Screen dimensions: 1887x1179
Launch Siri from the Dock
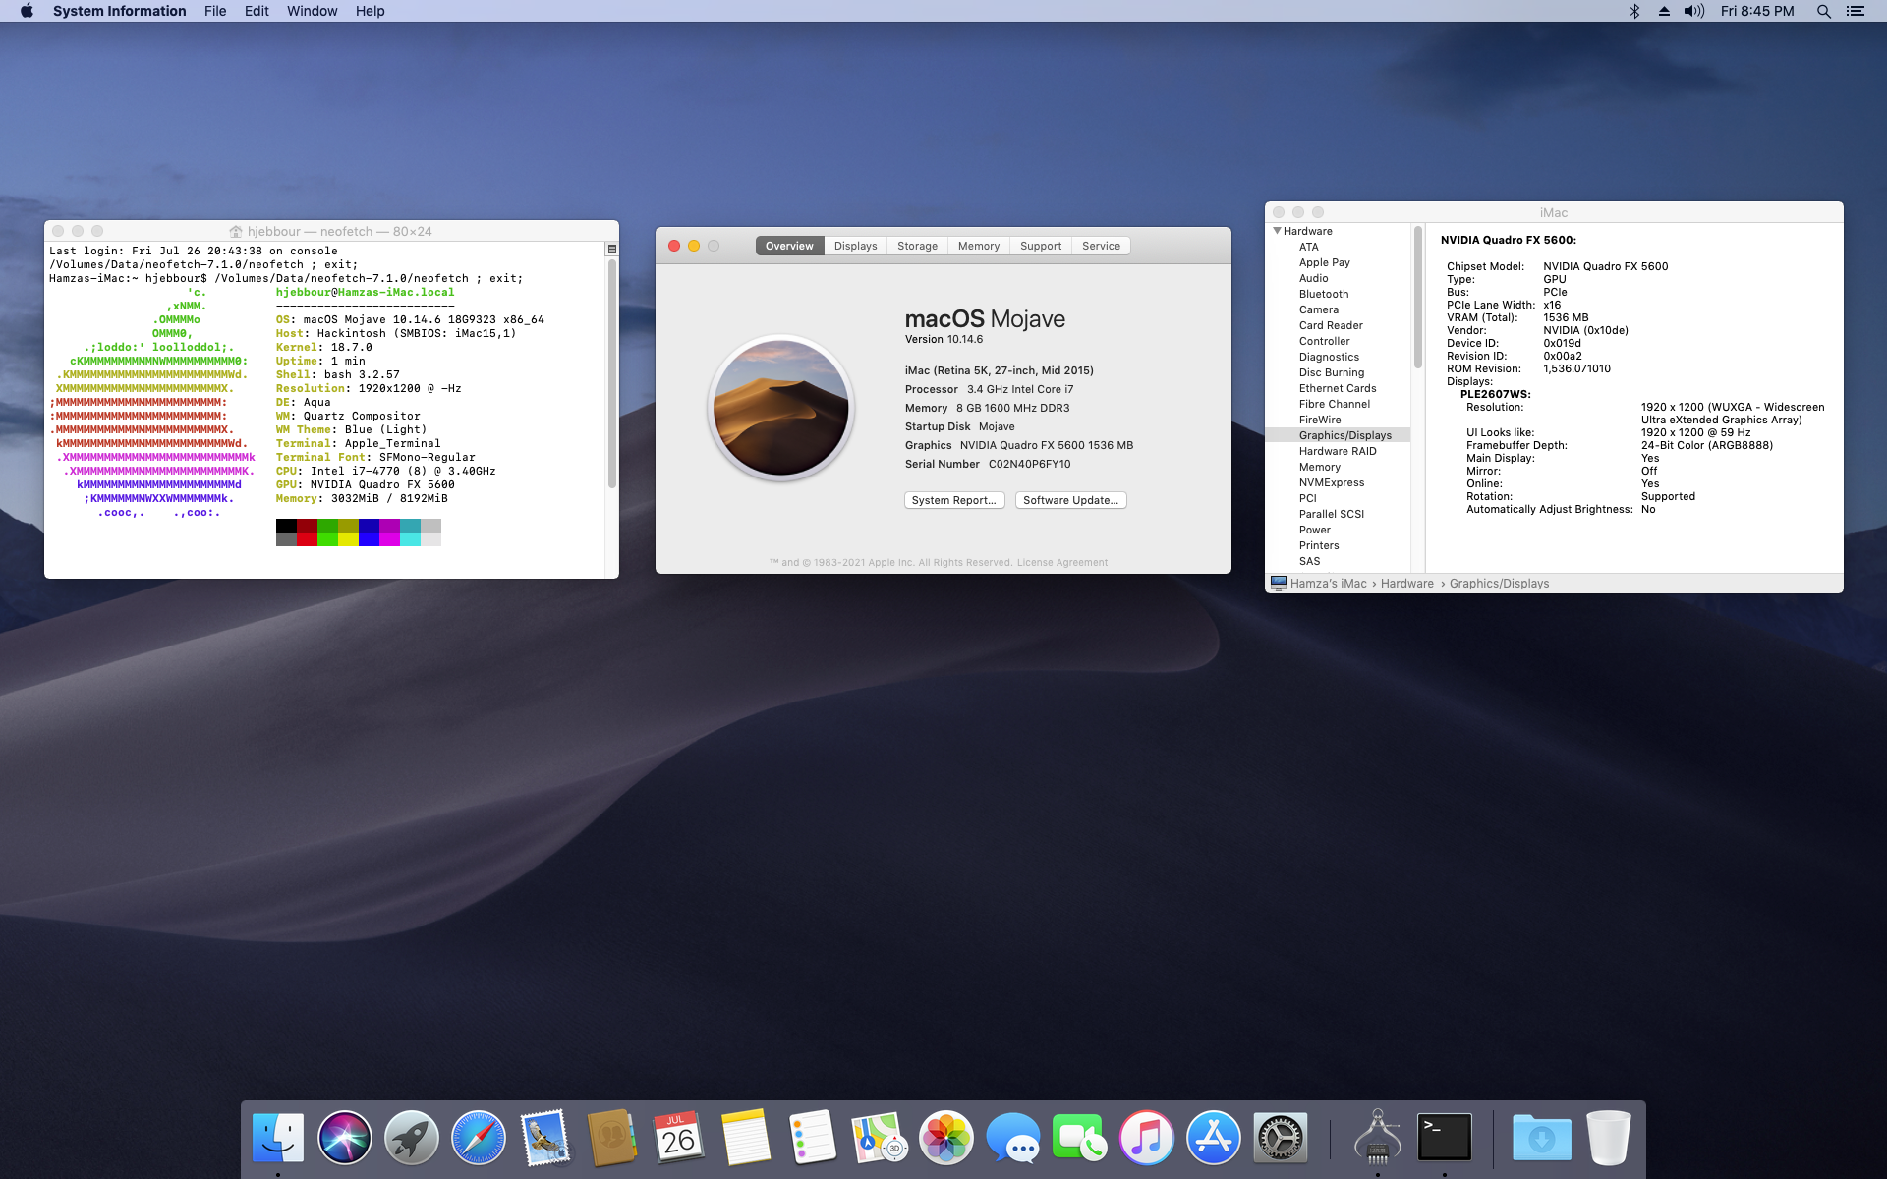click(x=345, y=1138)
